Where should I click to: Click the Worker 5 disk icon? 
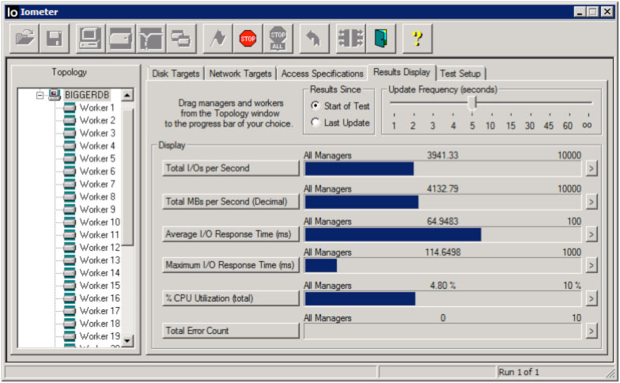pyautogui.click(x=70, y=158)
